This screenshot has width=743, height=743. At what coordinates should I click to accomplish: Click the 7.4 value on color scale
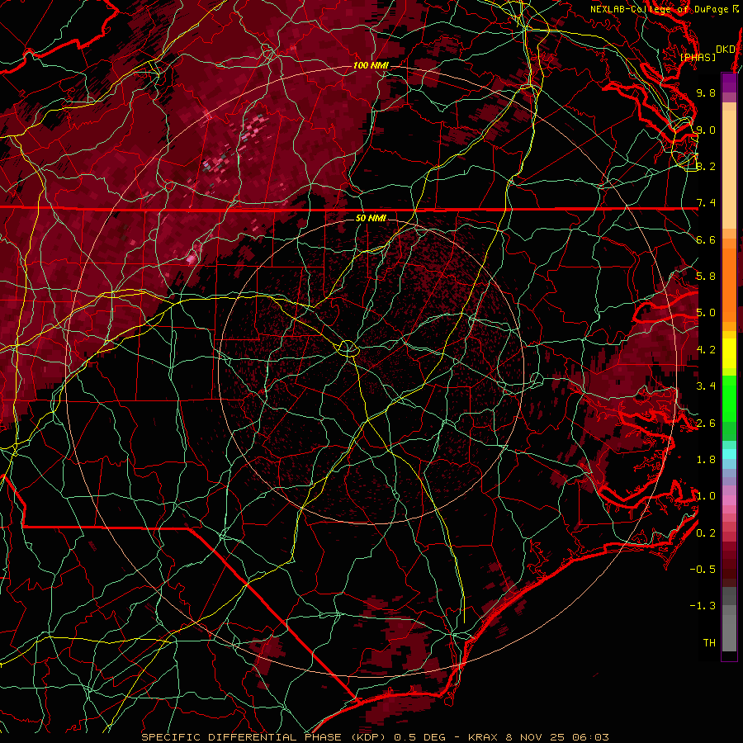tap(706, 203)
